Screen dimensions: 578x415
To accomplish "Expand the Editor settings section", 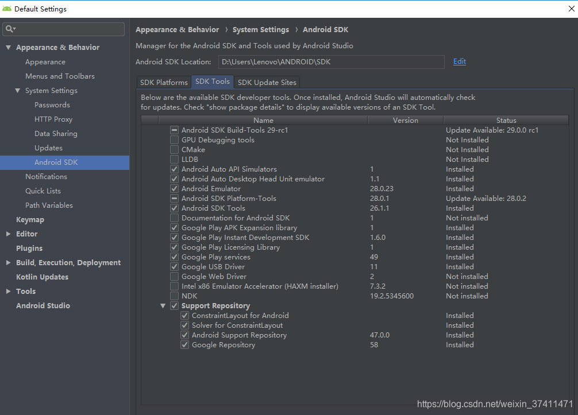I will coord(8,234).
